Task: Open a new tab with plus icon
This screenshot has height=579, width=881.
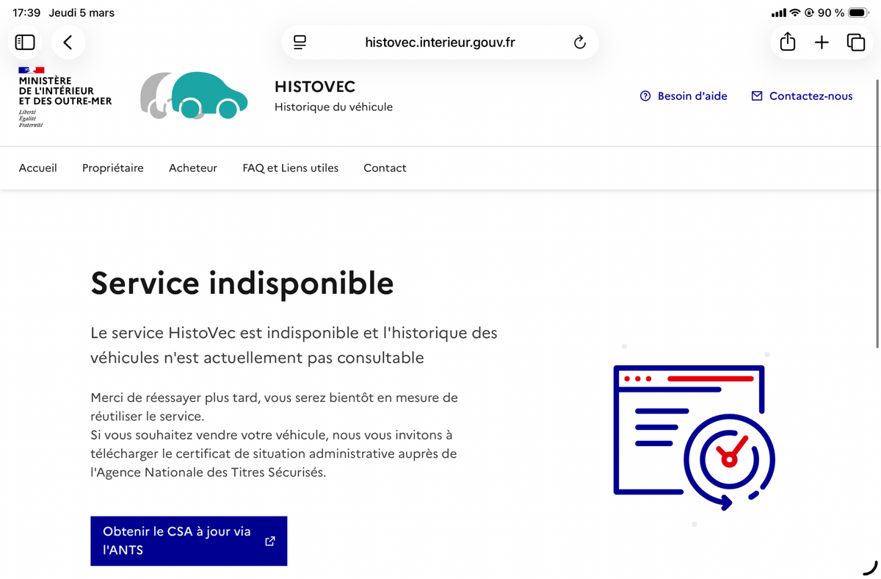Action: tap(822, 43)
